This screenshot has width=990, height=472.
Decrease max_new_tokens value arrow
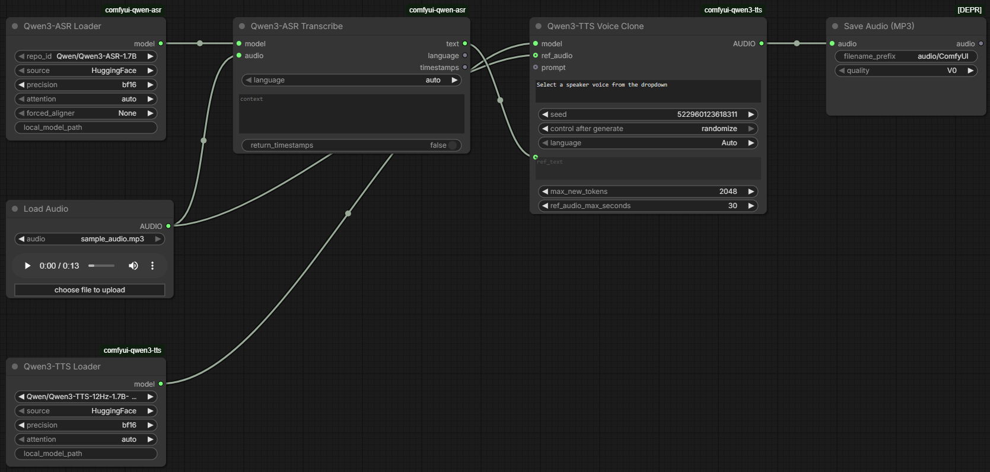coord(545,192)
